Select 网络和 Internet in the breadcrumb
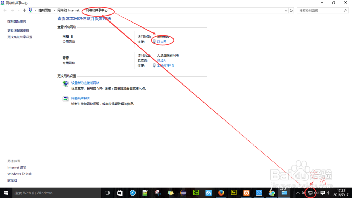Image resolution: width=352 pixels, height=198 pixels. (68, 10)
